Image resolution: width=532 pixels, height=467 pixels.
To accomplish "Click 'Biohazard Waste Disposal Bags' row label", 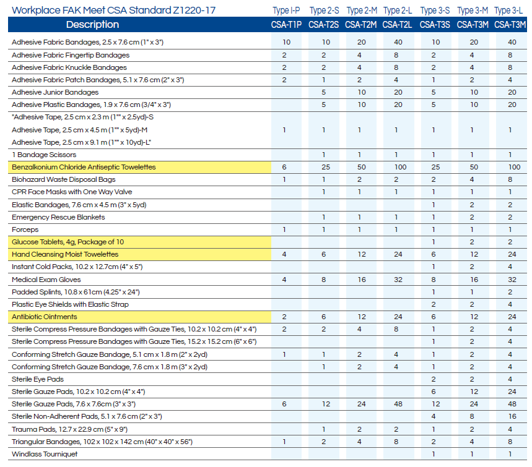I will [x=63, y=179].
